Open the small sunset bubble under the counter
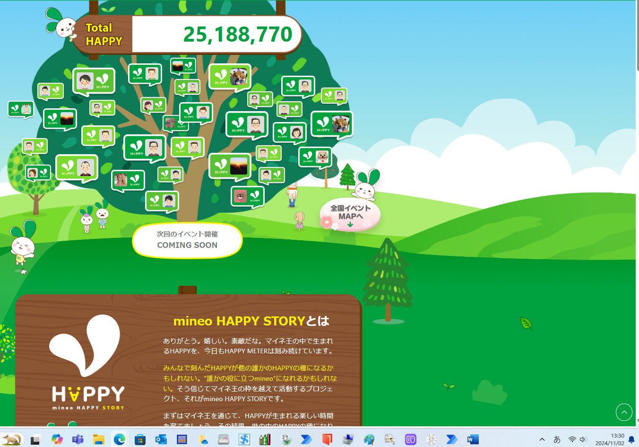Viewport: 639px width, 447px height. 183,67
